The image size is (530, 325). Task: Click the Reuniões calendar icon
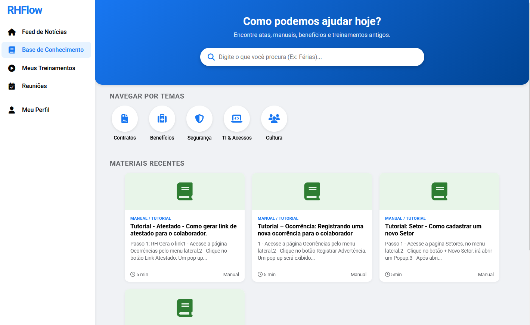click(12, 86)
